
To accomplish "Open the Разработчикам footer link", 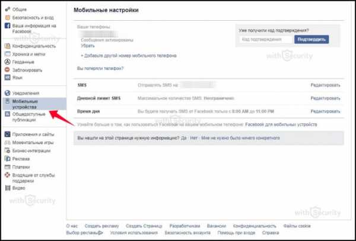I will (x=185, y=226).
